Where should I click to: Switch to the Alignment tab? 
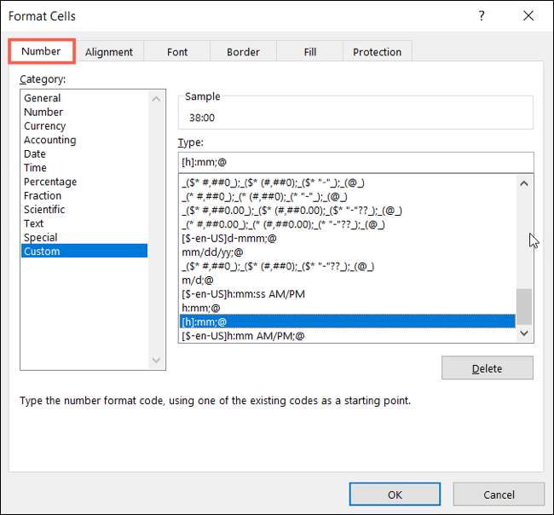[109, 52]
